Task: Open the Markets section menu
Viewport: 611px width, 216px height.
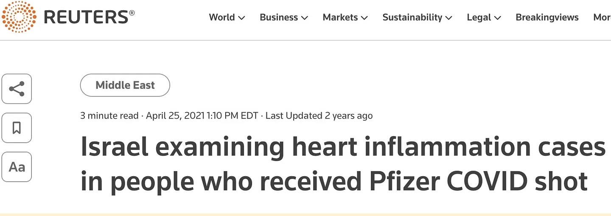Action: click(x=340, y=17)
